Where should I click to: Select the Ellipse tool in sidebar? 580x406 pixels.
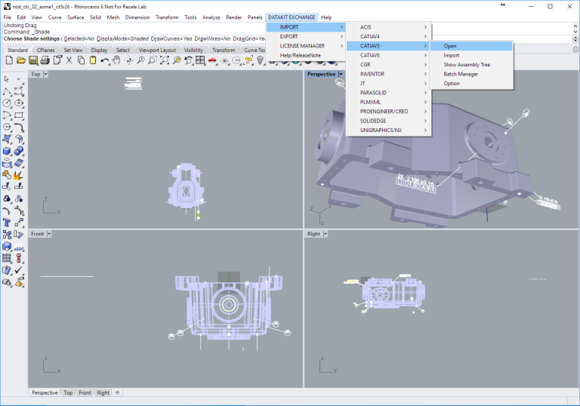19,103
